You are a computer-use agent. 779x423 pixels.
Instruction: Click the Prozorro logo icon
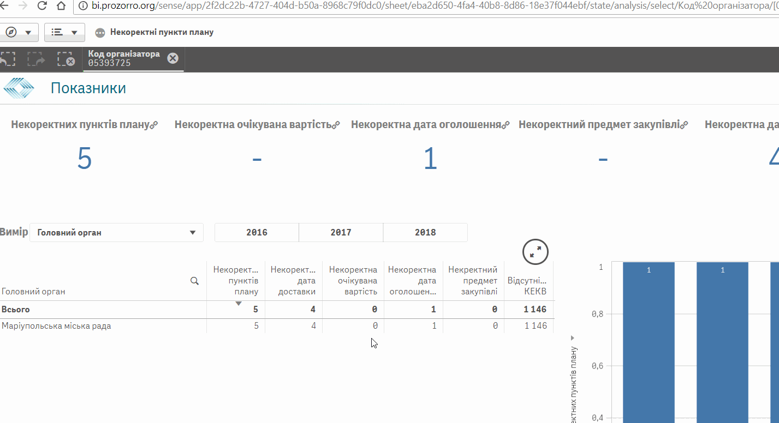[x=19, y=88]
